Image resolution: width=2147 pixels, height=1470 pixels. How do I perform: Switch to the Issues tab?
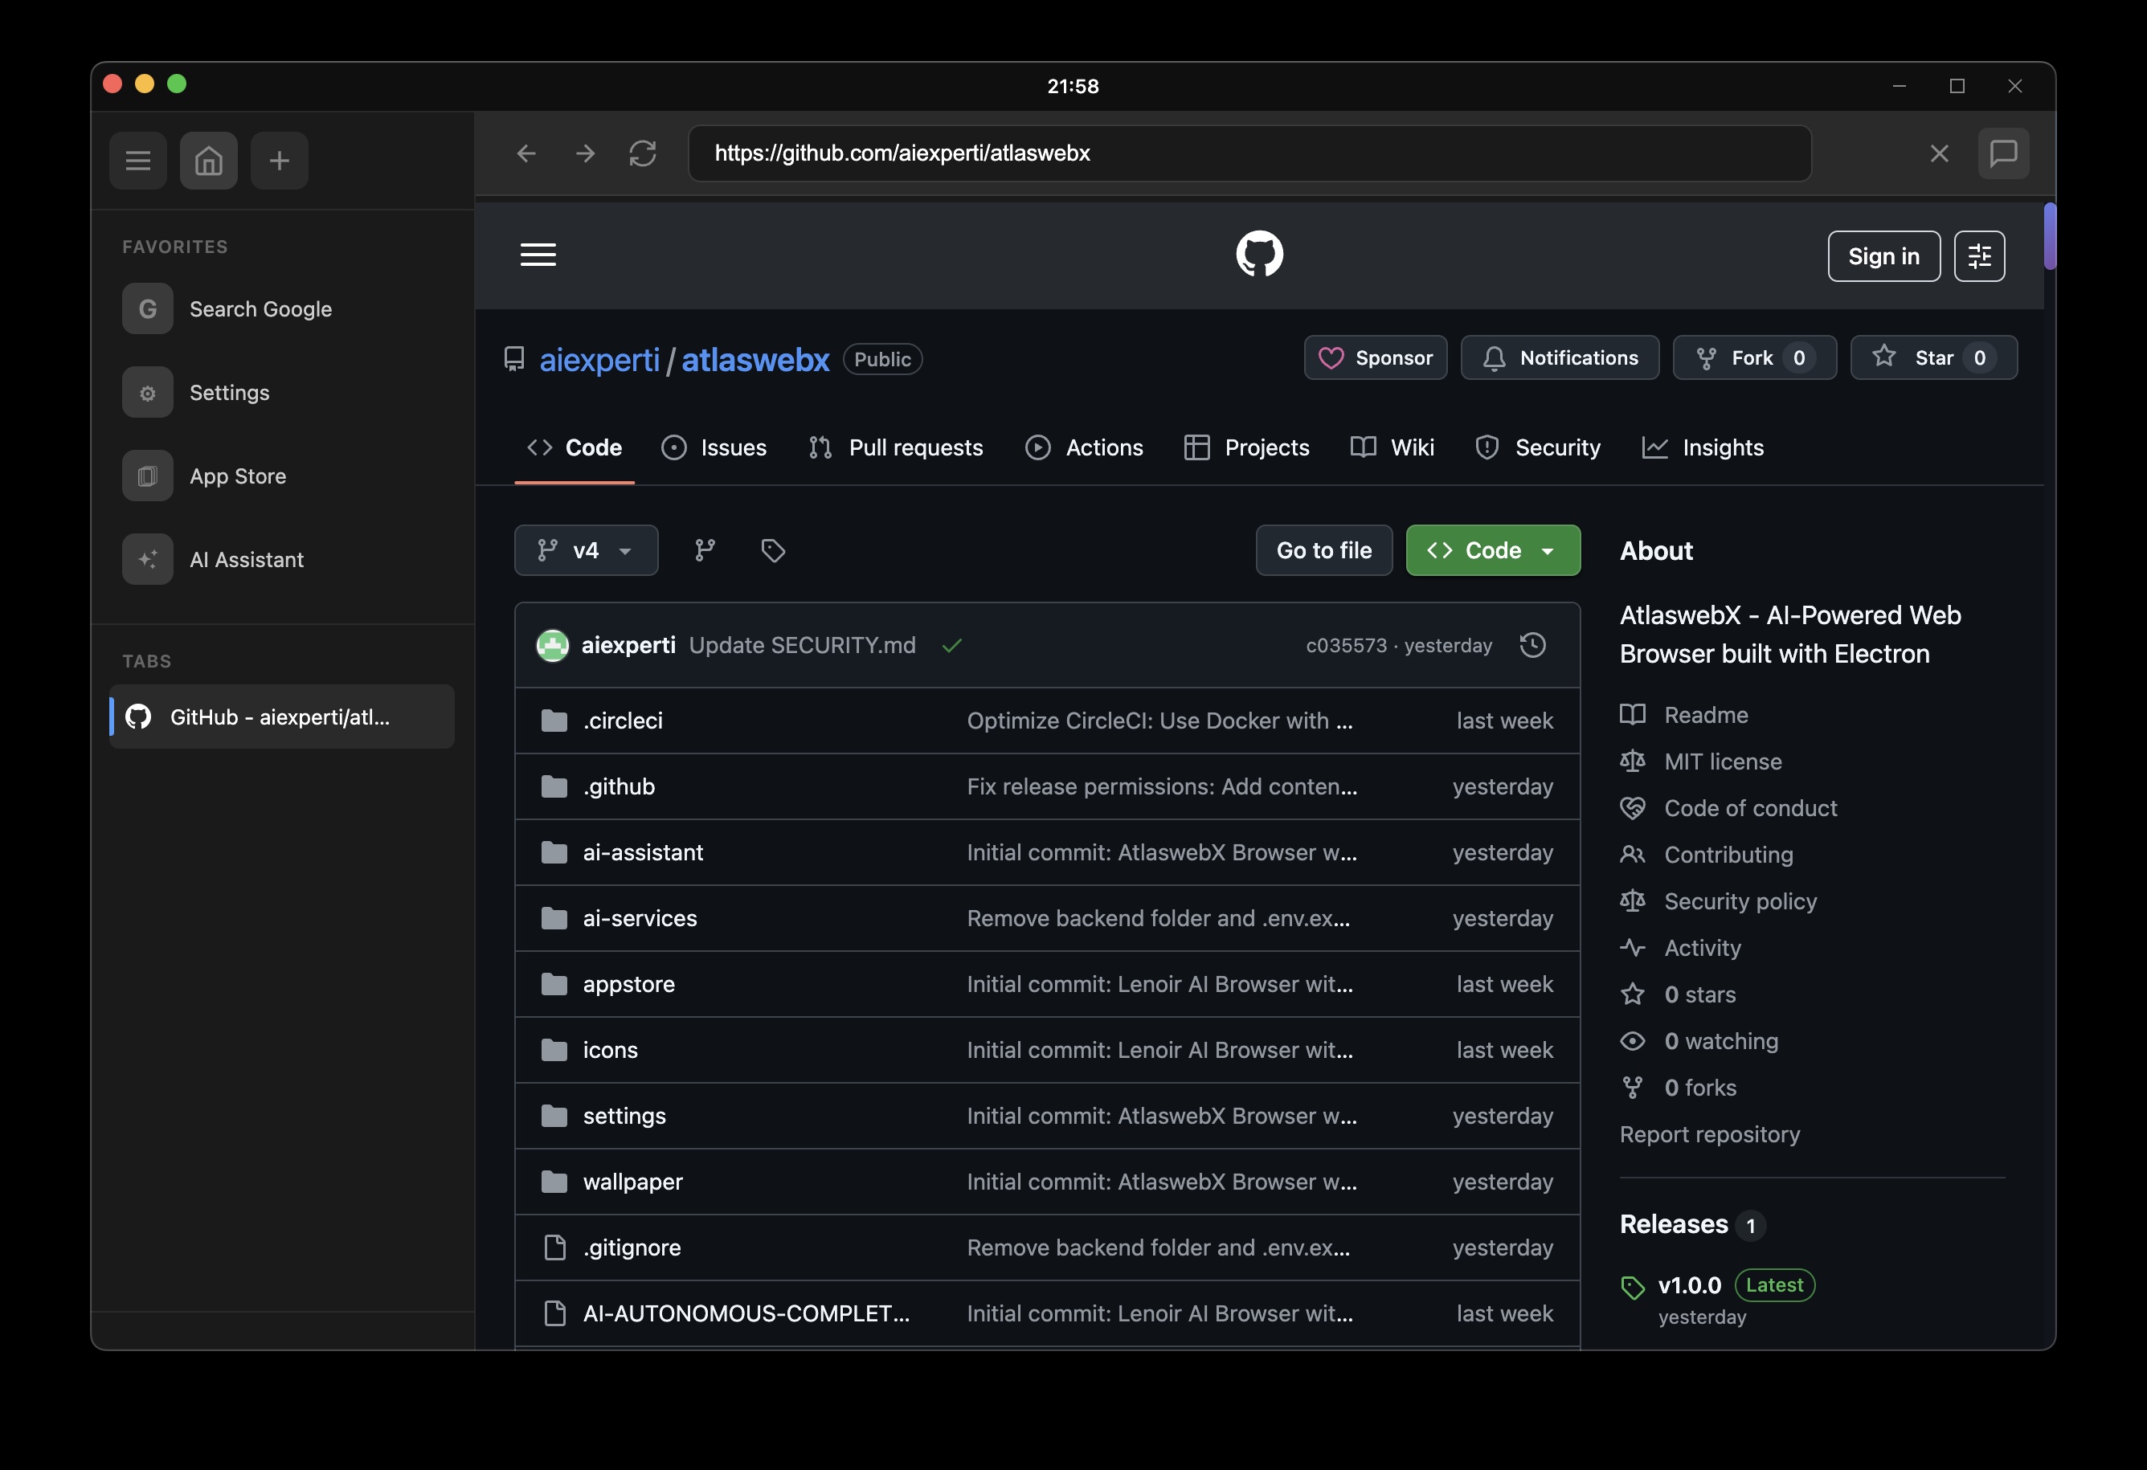714,448
